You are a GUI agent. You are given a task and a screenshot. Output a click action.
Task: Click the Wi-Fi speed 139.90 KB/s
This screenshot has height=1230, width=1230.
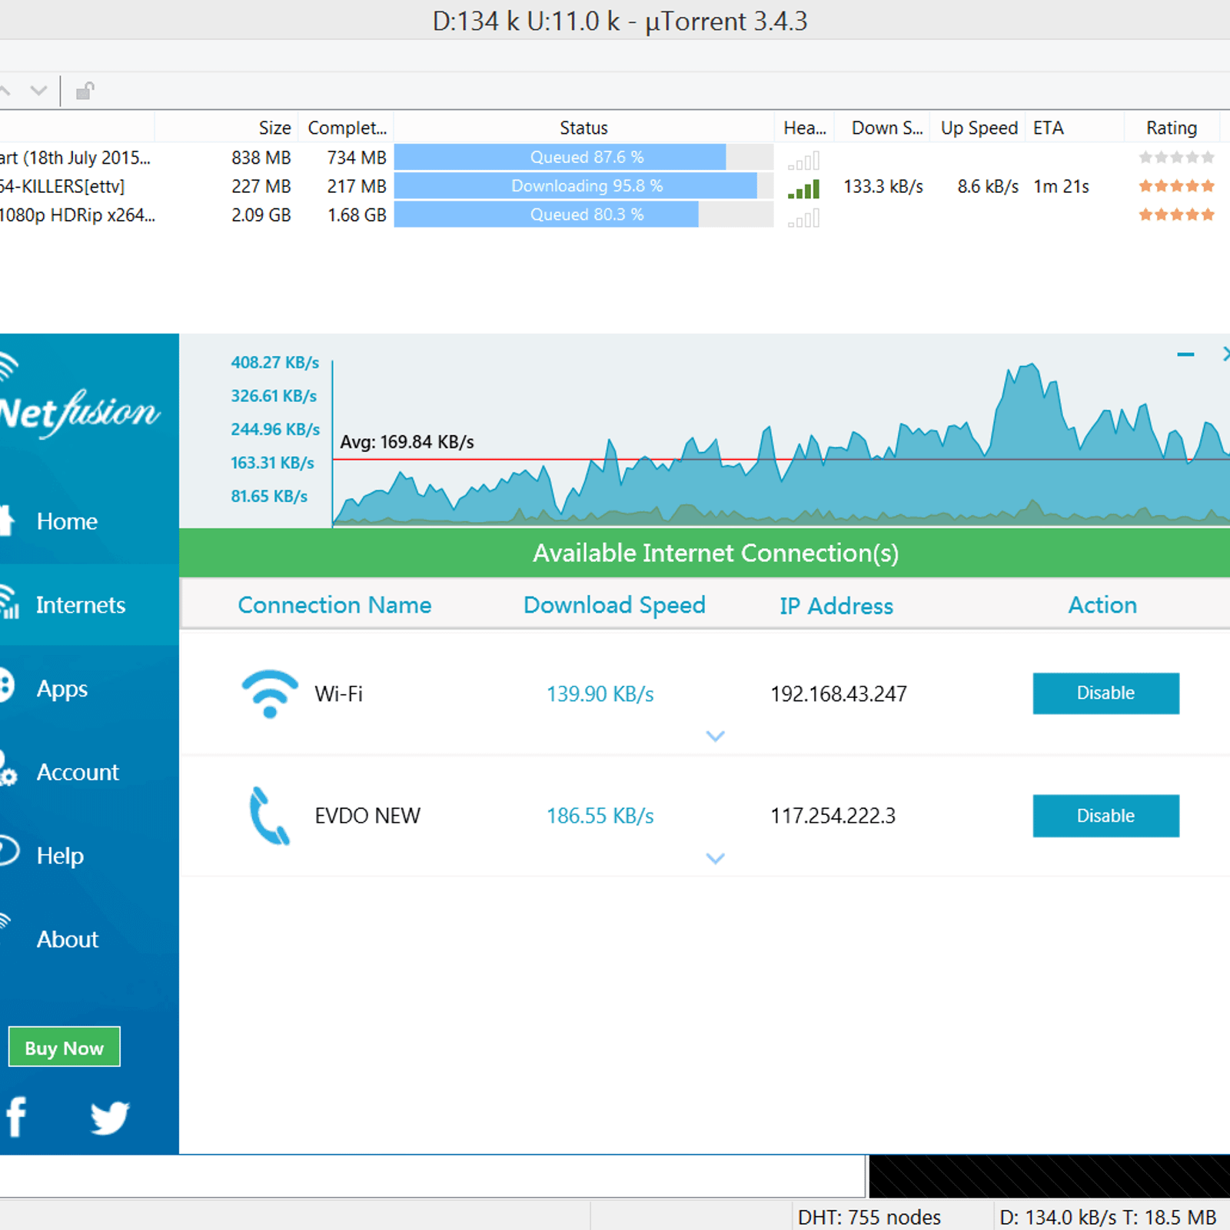600,694
